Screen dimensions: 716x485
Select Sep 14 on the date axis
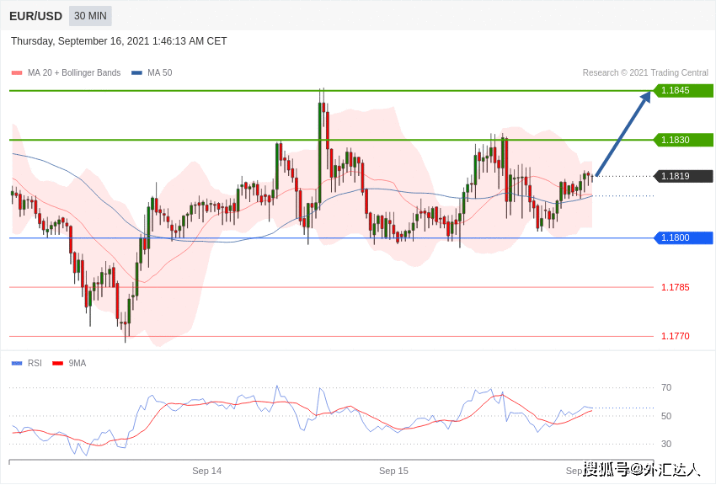point(206,471)
